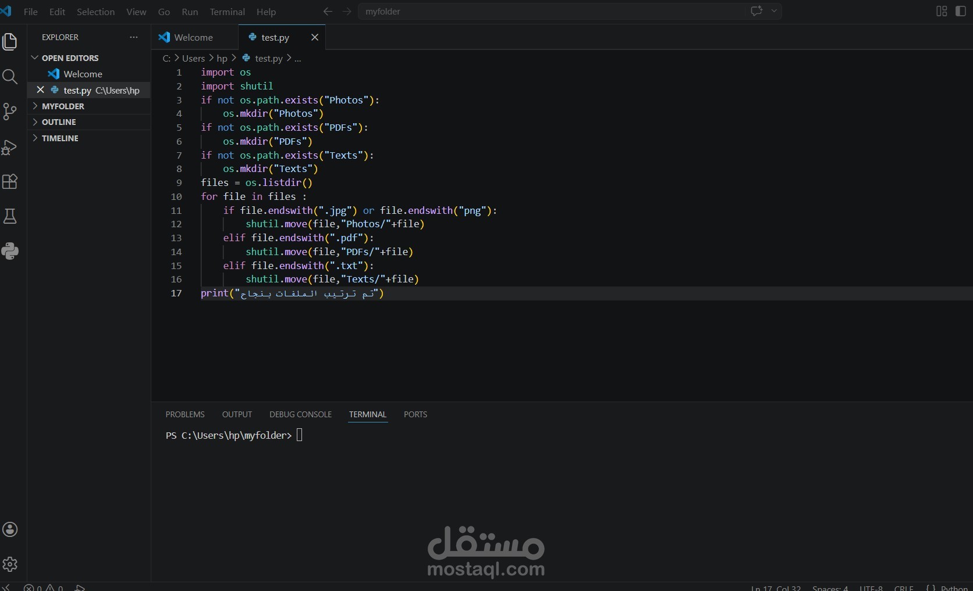This screenshot has width=973, height=591.
Task: Switch to the Problems panel tab
Action: pos(185,414)
